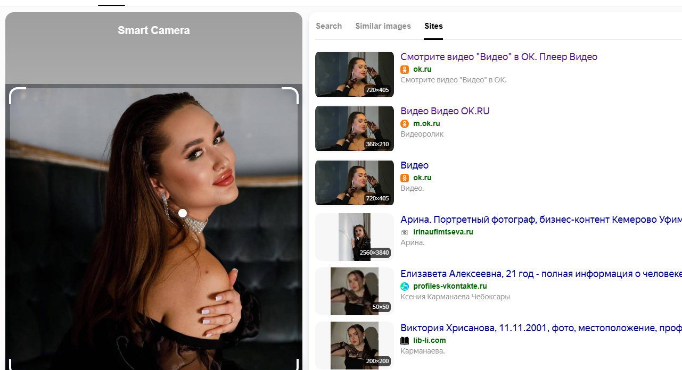682x370 pixels.
Task: Click the 'Smart Camera' heading
Action: (x=154, y=30)
